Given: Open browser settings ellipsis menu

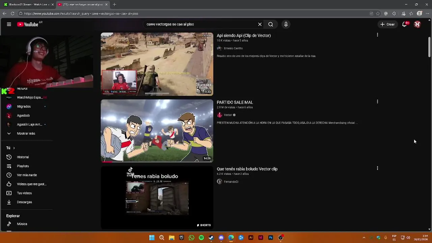Looking at the screenshot, I should click(427, 13).
